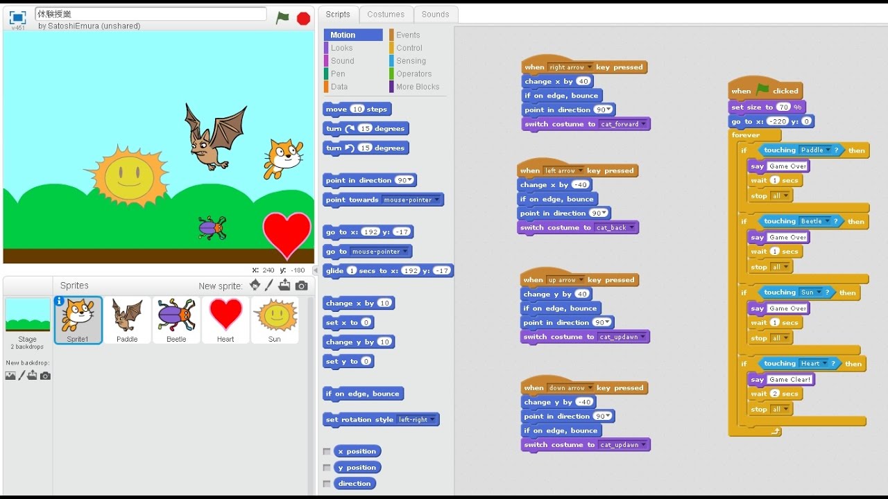Select the Control block category
The width and height of the screenshot is (888, 499).
[x=409, y=48]
